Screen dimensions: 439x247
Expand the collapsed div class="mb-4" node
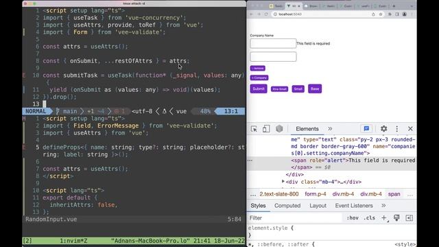(x=283, y=182)
